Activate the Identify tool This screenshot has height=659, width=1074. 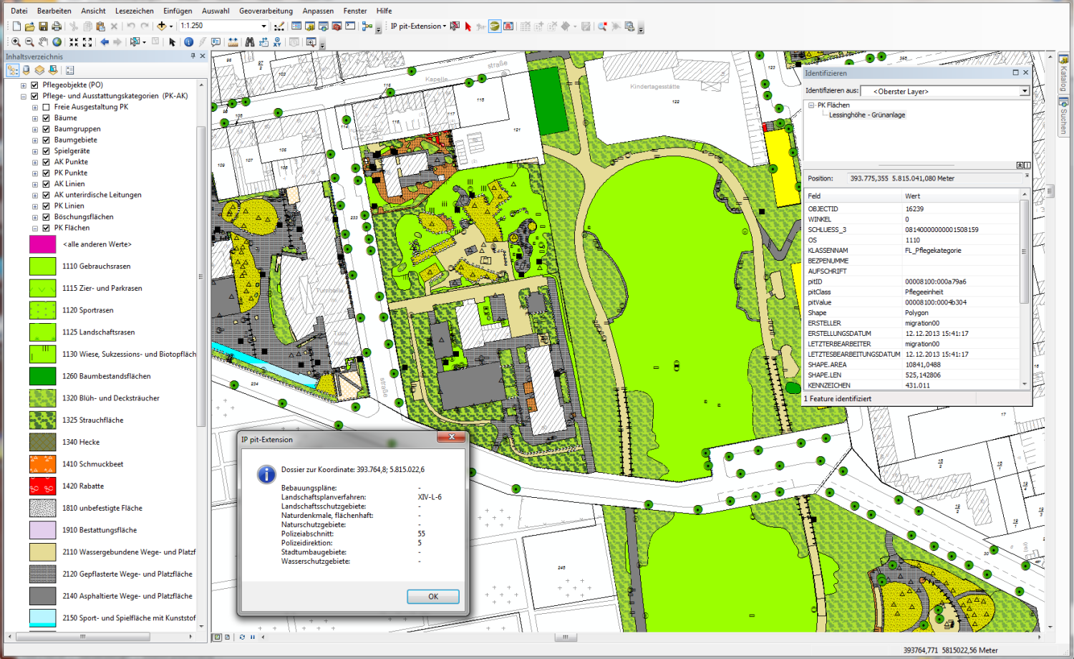[188, 42]
